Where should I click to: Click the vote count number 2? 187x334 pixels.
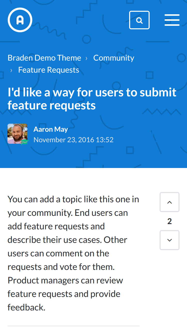coord(170,221)
